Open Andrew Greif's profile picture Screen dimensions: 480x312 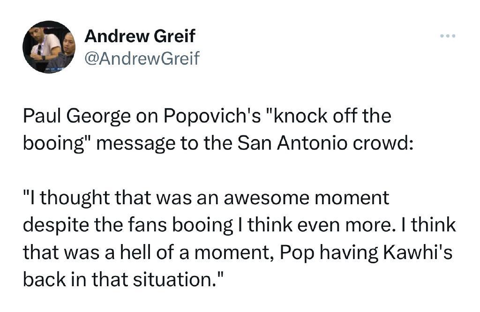[x=49, y=47]
